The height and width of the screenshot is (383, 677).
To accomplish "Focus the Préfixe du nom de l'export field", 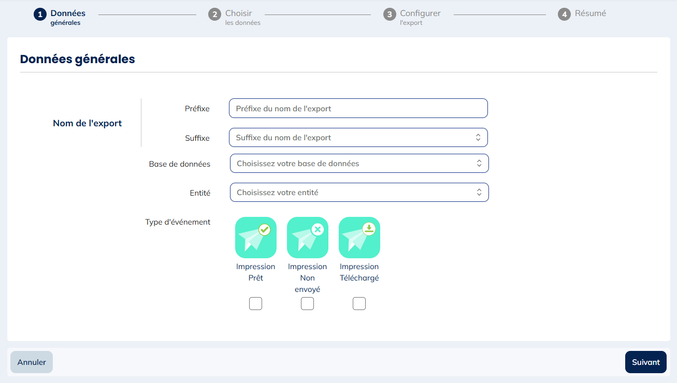I will [358, 109].
